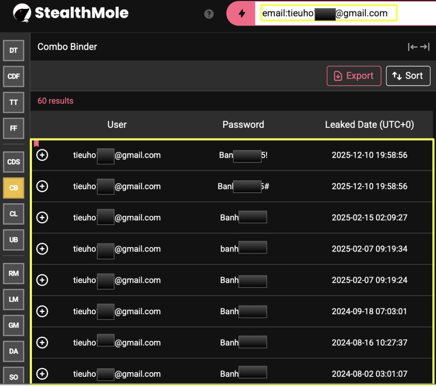
Task: Click the password cell ending in 5#
Action: click(x=243, y=186)
